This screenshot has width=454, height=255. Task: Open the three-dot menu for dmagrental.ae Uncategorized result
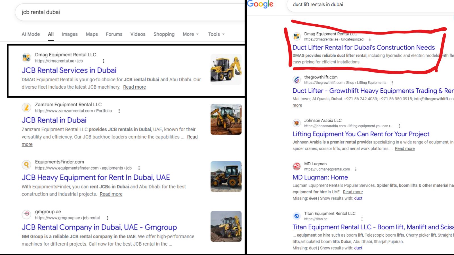pos(370,39)
